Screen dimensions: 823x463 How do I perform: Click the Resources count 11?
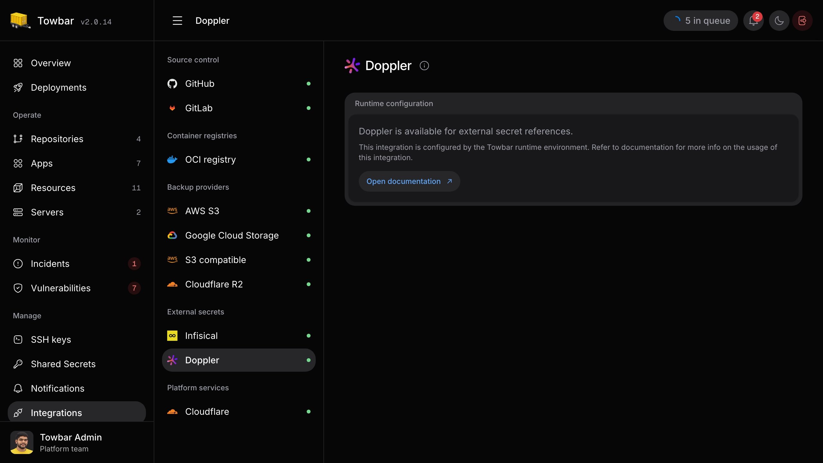(136, 188)
